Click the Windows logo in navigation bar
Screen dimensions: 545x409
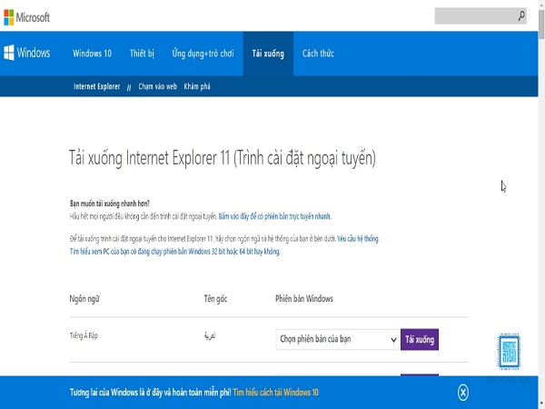pyautogui.click(x=26, y=53)
